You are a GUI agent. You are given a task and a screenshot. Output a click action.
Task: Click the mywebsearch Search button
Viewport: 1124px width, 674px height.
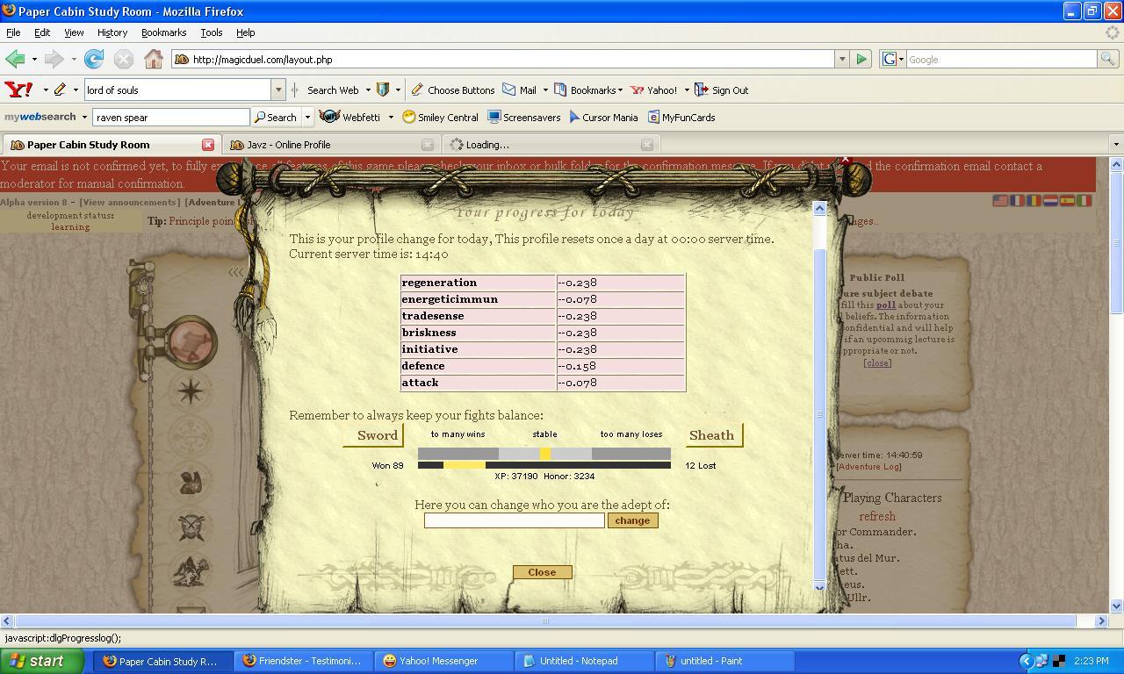(x=276, y=117)
